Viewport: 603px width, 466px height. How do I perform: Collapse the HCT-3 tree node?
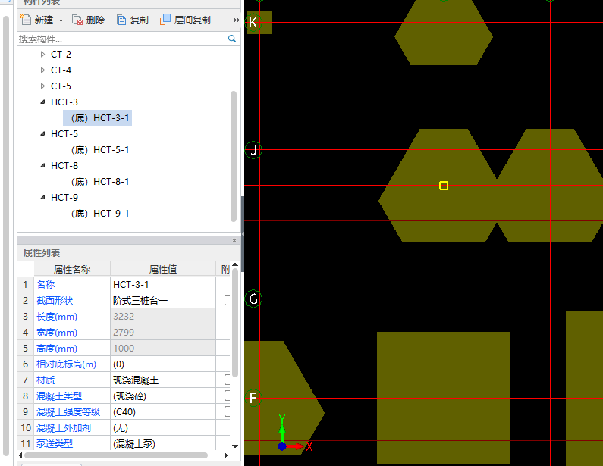42,102
